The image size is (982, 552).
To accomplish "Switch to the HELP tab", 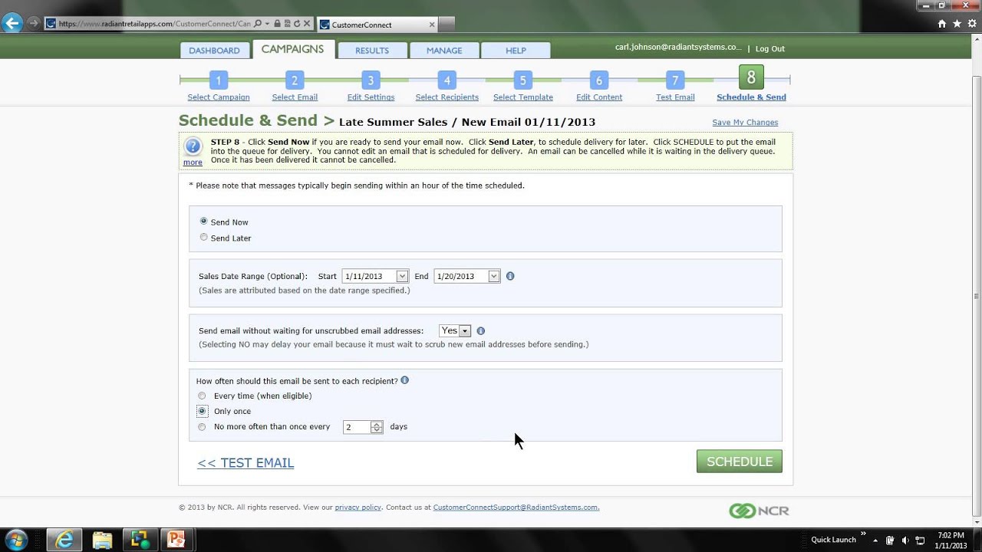I will coord(516,51).
